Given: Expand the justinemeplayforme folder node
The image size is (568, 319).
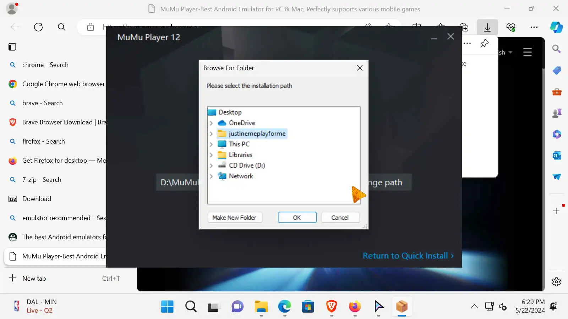Looking at the screenshot, I should pos(211,134).
